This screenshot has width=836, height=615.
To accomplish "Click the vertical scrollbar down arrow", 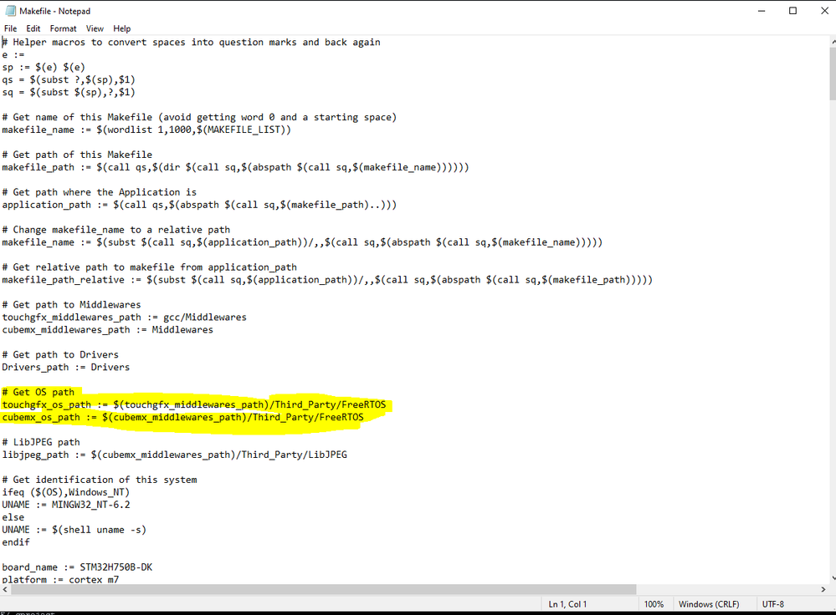I will coord(833,577).
